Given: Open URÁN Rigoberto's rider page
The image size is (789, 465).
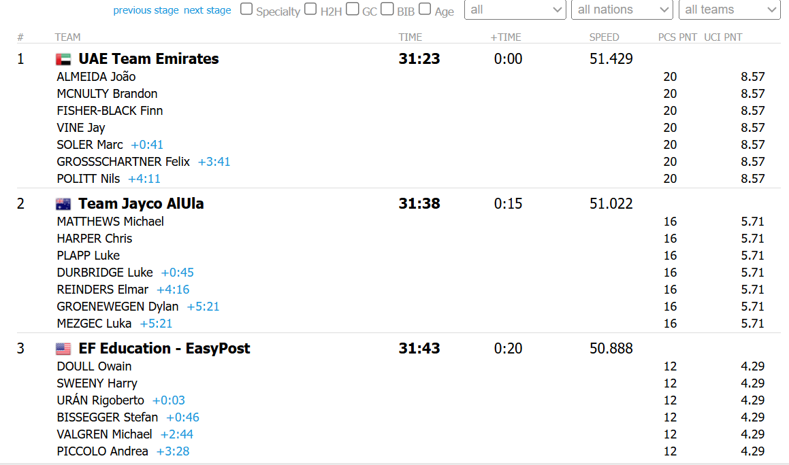Looking at the screenshot, I should (101, 400).
